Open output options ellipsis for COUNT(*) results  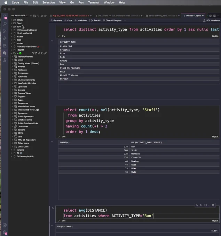pos(52,141)
